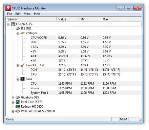Expand the Gigabyte DES node

click(13, 97)
